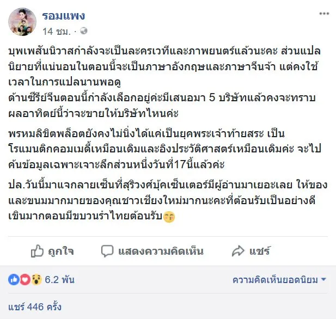
Task: Open the แชร์ 446 ครั้ง shares link
Action: 34,307
